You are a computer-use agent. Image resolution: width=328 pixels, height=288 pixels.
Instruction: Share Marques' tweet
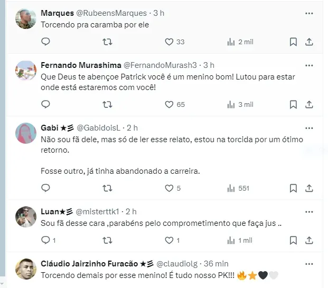[x=310, y=42]
